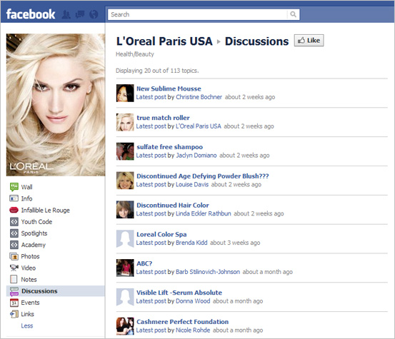Open sulfate free shampoo topic
The height and width of the screenshot is (339, 395).
click(x=169, y=147)
